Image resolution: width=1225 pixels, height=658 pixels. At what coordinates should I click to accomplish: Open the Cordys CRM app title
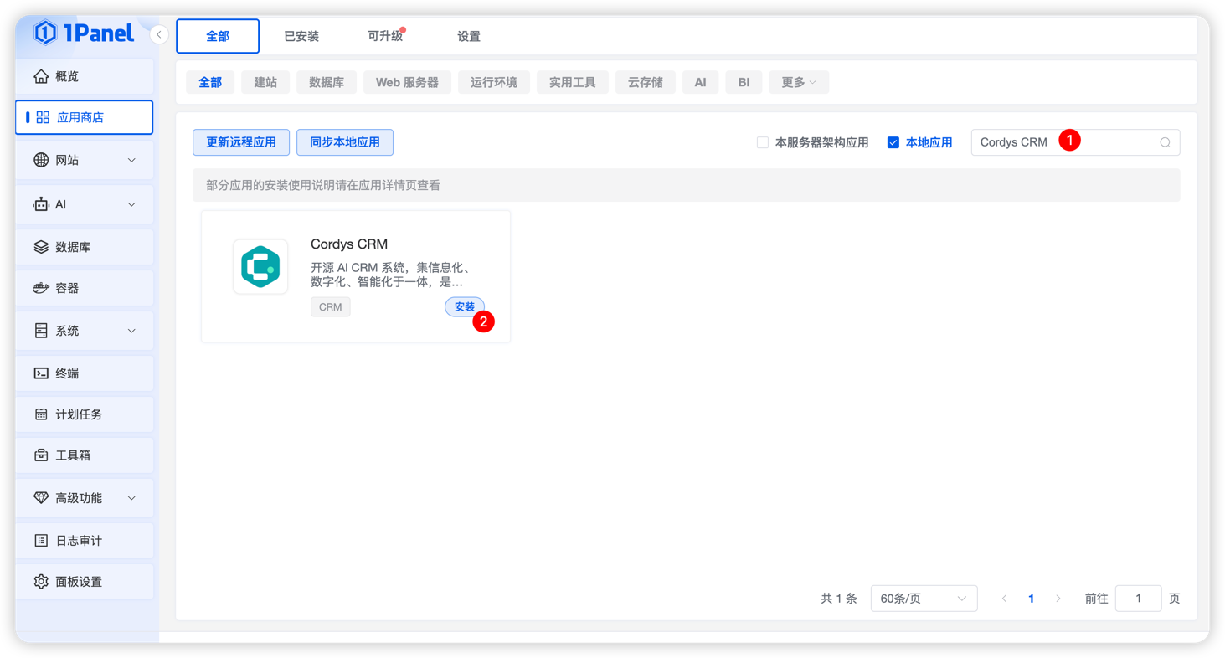pos(349,244)
